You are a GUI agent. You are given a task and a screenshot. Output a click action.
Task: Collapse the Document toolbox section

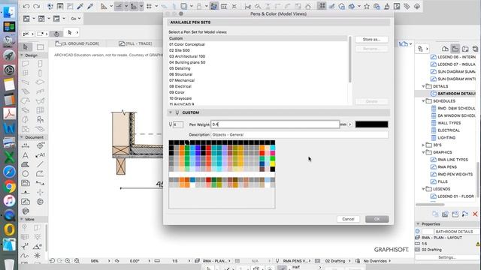tap(22, 137)
